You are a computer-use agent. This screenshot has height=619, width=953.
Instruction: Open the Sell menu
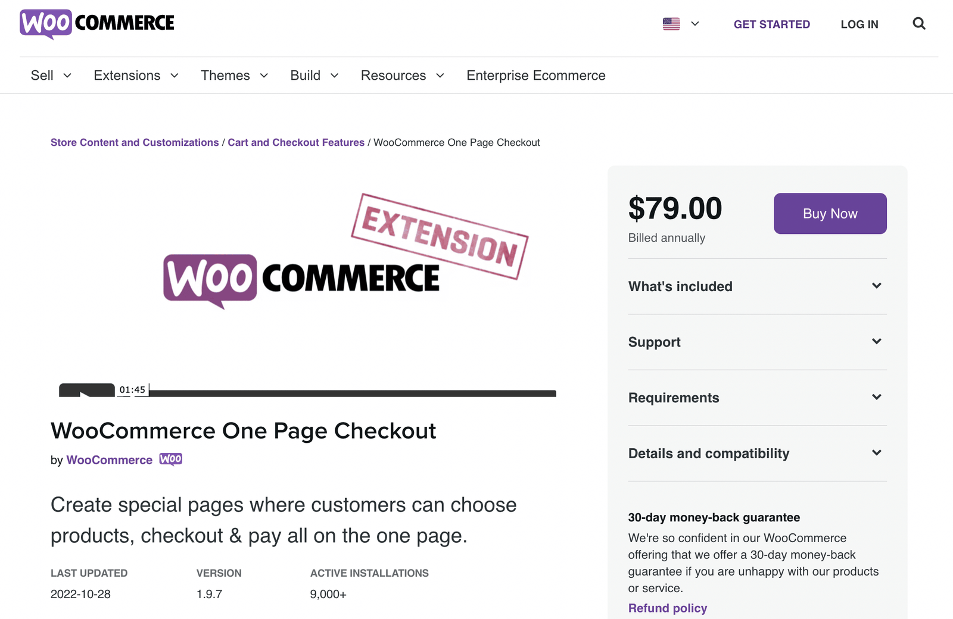point(51,76)
